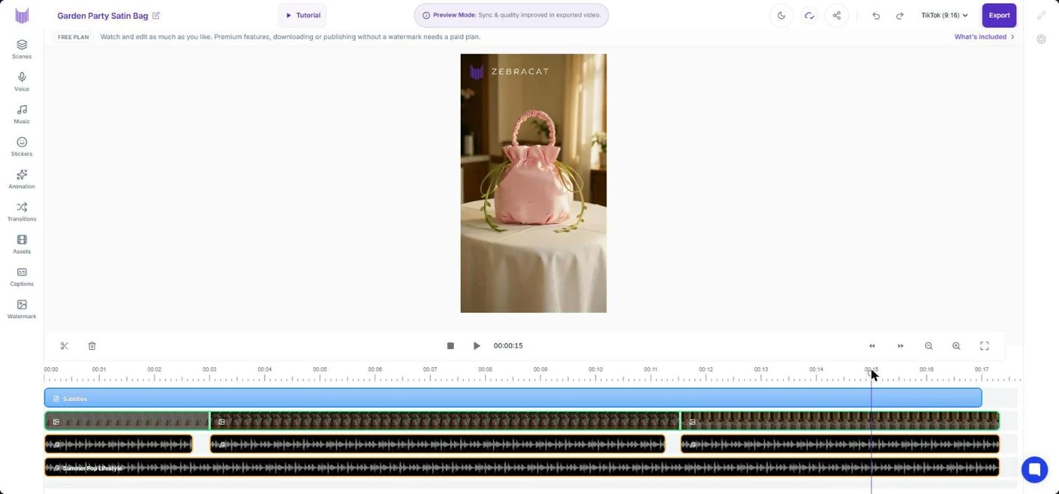Click the Zebracat logo icon
1059x494 pixels.
coord(22,16)
